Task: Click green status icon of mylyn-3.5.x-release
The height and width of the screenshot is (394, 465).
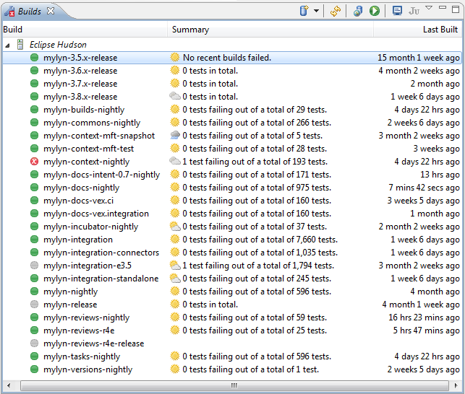Action: click(35, 58)
